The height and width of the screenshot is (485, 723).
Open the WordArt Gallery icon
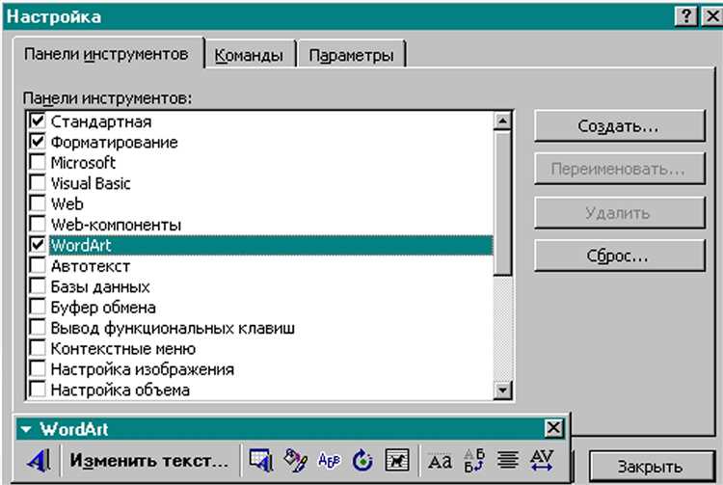point(261,460)
